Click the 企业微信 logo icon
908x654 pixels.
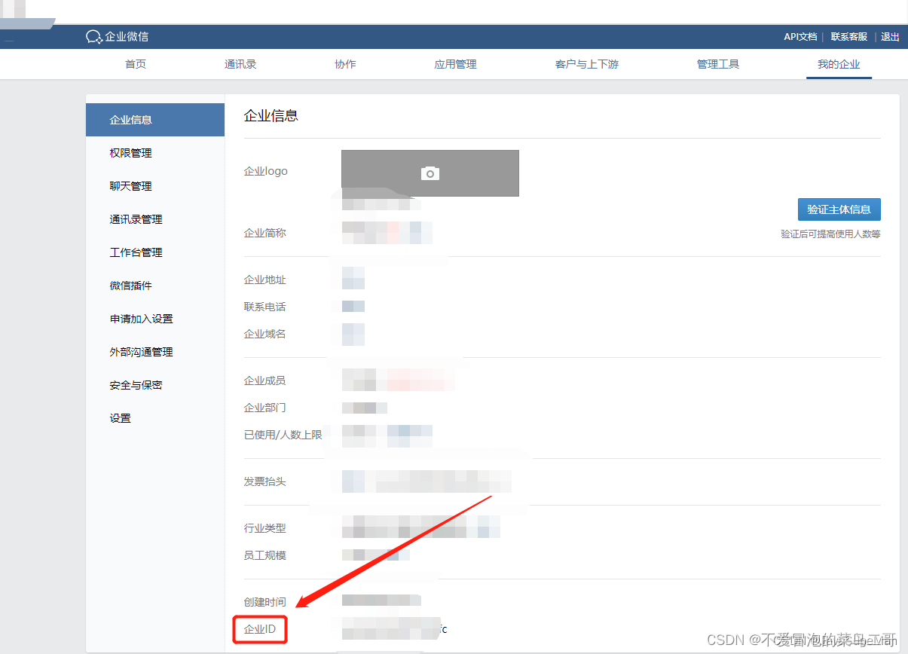(x=94, y=37)
